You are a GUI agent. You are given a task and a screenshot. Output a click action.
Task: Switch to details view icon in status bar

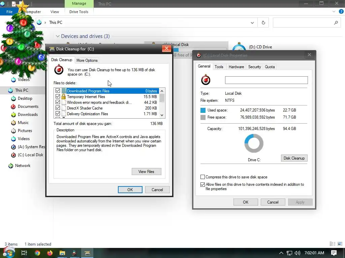click(333, 244)
